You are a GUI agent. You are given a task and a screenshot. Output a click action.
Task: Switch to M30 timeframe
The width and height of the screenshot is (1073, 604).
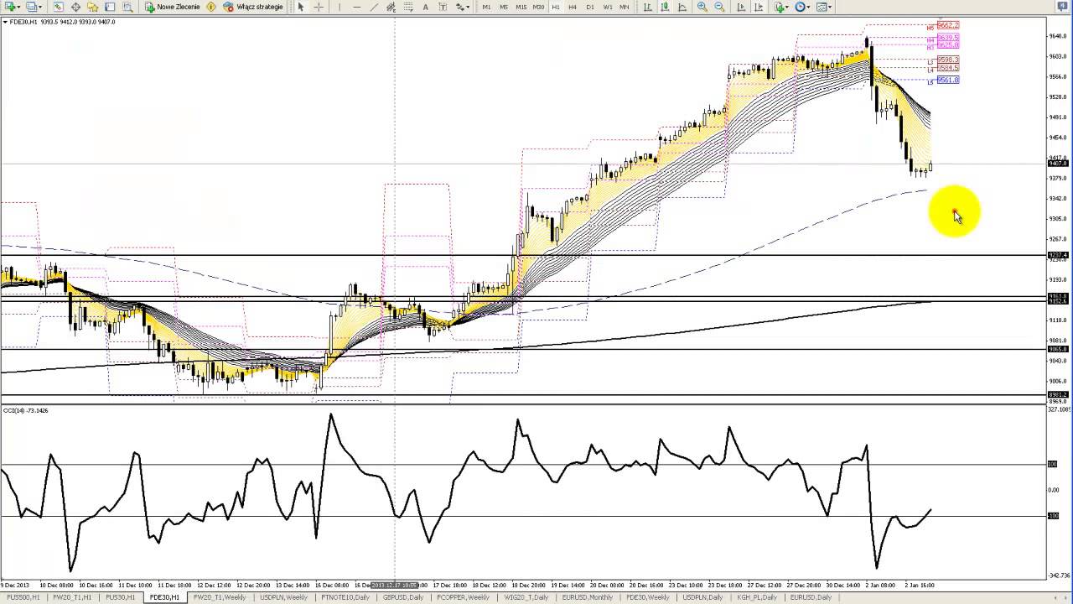538,7
